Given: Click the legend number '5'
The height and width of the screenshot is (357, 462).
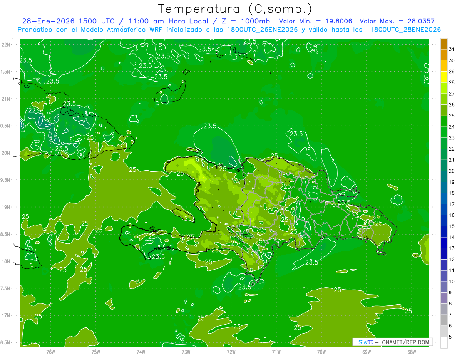Looking at the screenshot, I should 450,337.
